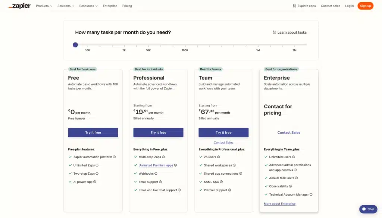Click Try it free under Professional plan

point(158,133)
